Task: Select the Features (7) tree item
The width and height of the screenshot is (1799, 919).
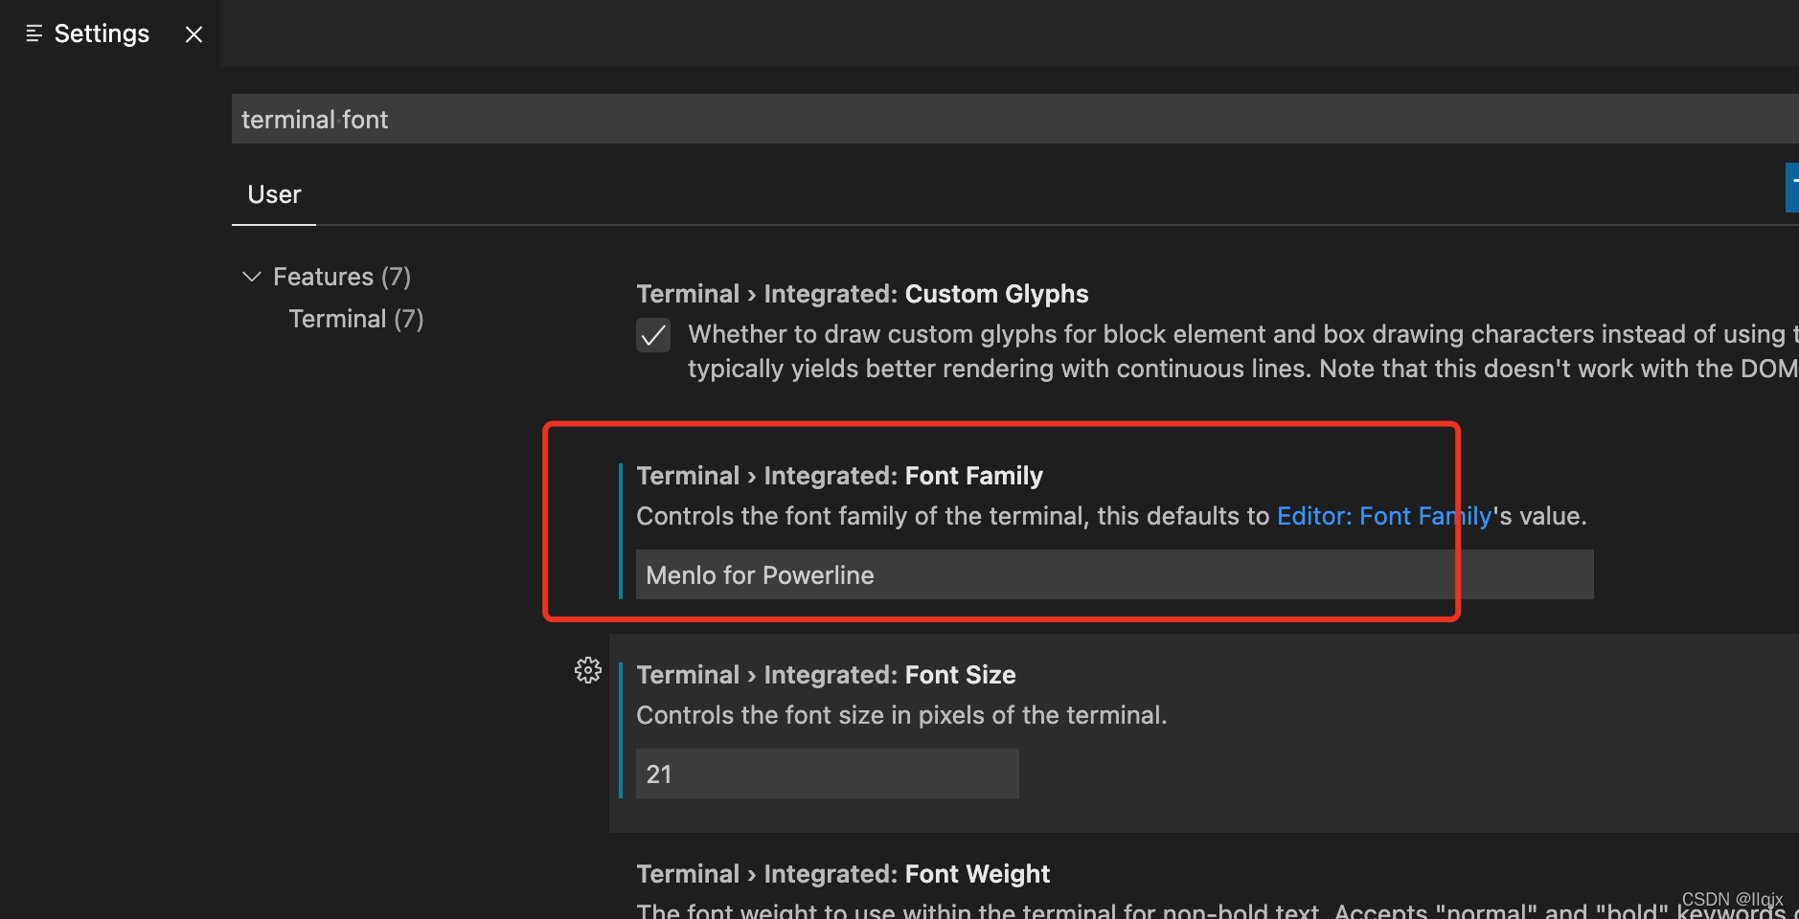Action: tap(341, 277)
